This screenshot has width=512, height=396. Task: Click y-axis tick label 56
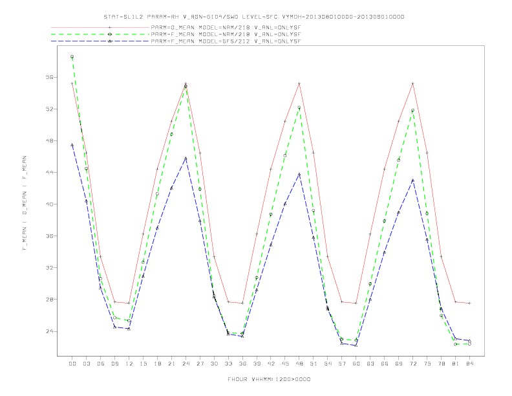point(50,78)
